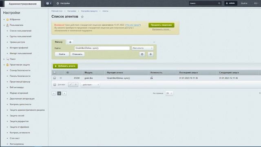Open Сканер безопасности in sidebar
The height and width of the screenshot is (147, 261).
click(x=20, y=71)
